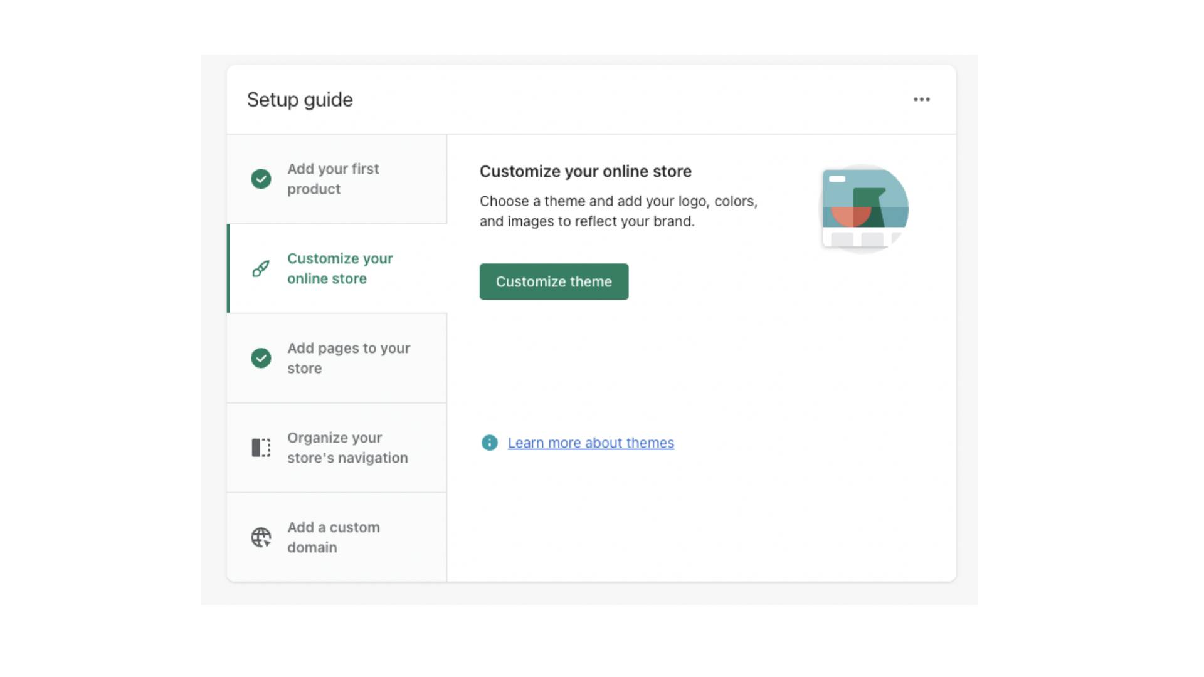Click the globe icon for Add a custom domain

point(261,537)
